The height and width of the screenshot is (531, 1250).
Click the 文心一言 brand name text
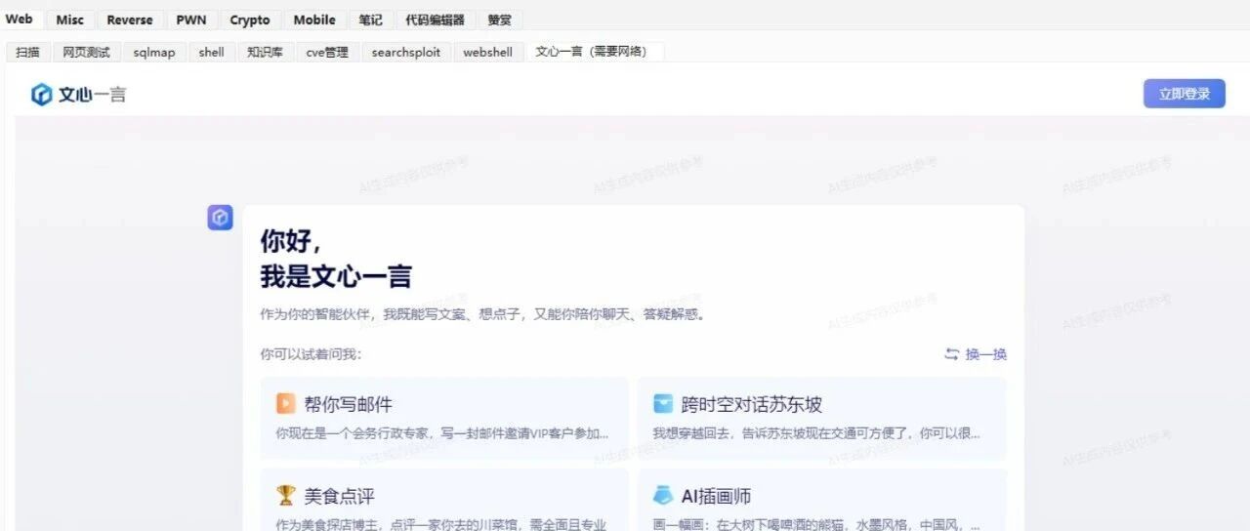[92, 95]
